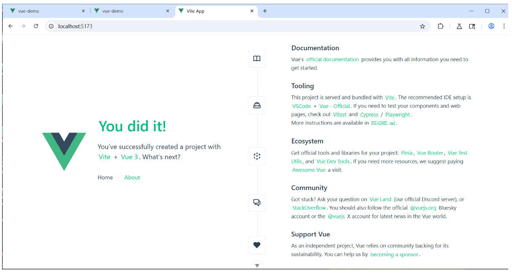Click the Tooling toolbox icon

coord(257,106)
